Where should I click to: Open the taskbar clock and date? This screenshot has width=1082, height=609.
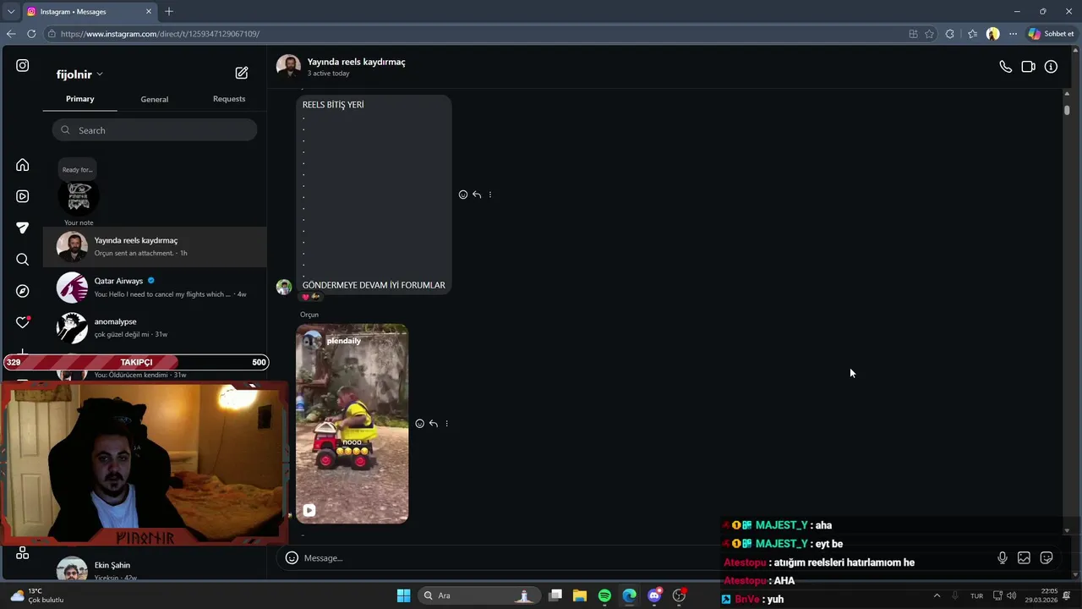1041,595
